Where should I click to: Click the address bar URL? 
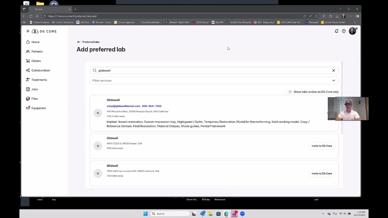pos(72,16)
